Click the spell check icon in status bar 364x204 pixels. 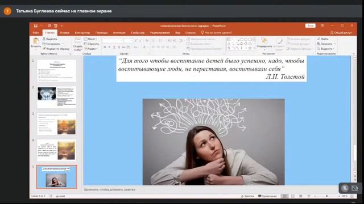[51, 196]
